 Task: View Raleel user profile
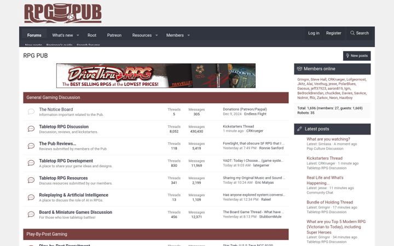point(266,200)
